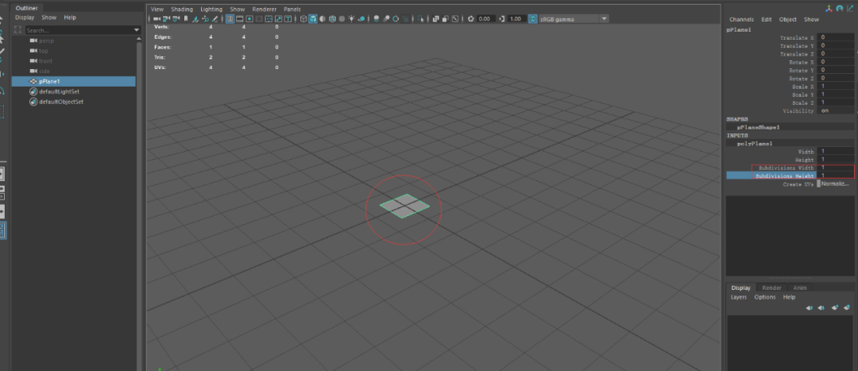Open the Layers menu
This screenshot has height=371, width=858.
pos(739,297)
